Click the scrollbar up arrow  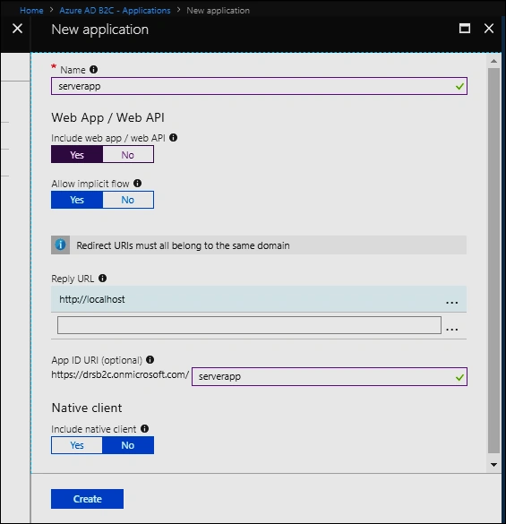point(493,61)
